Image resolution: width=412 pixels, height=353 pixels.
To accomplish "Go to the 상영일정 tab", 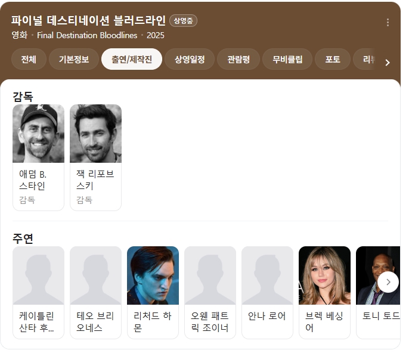I will (190, 60).
